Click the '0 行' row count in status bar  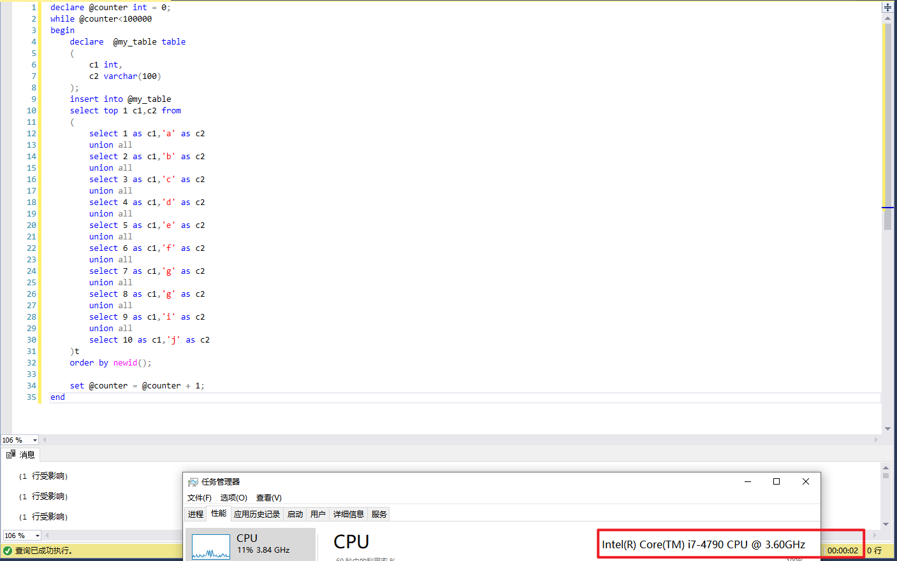click(x=875, y=551)
